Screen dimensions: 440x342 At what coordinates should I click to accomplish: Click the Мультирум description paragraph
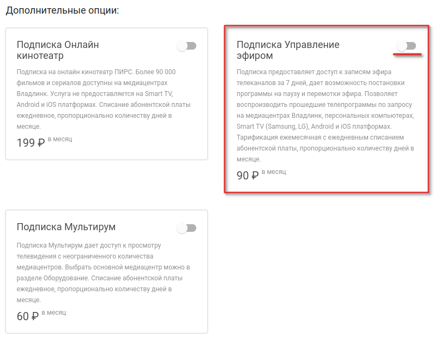pyautogui.click(x=103, y=273)
